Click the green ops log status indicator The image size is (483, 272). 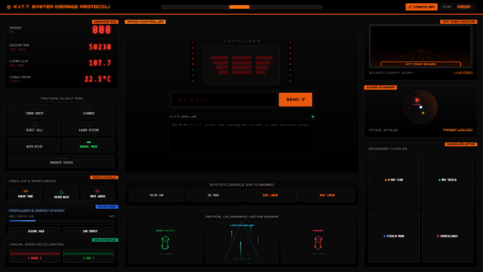click(x=312, y=117)
